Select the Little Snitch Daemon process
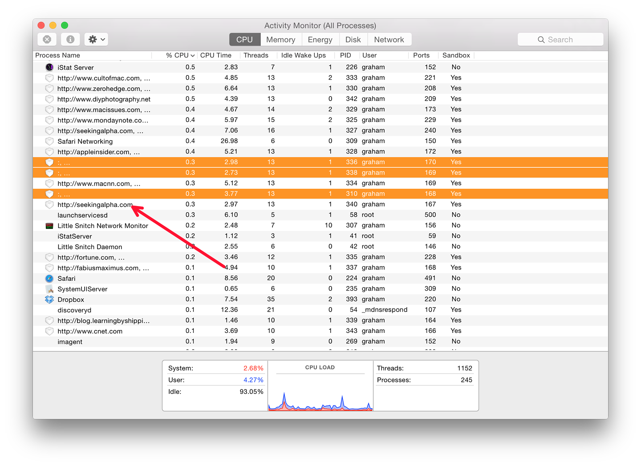641x466 pixels. [90, 247]
